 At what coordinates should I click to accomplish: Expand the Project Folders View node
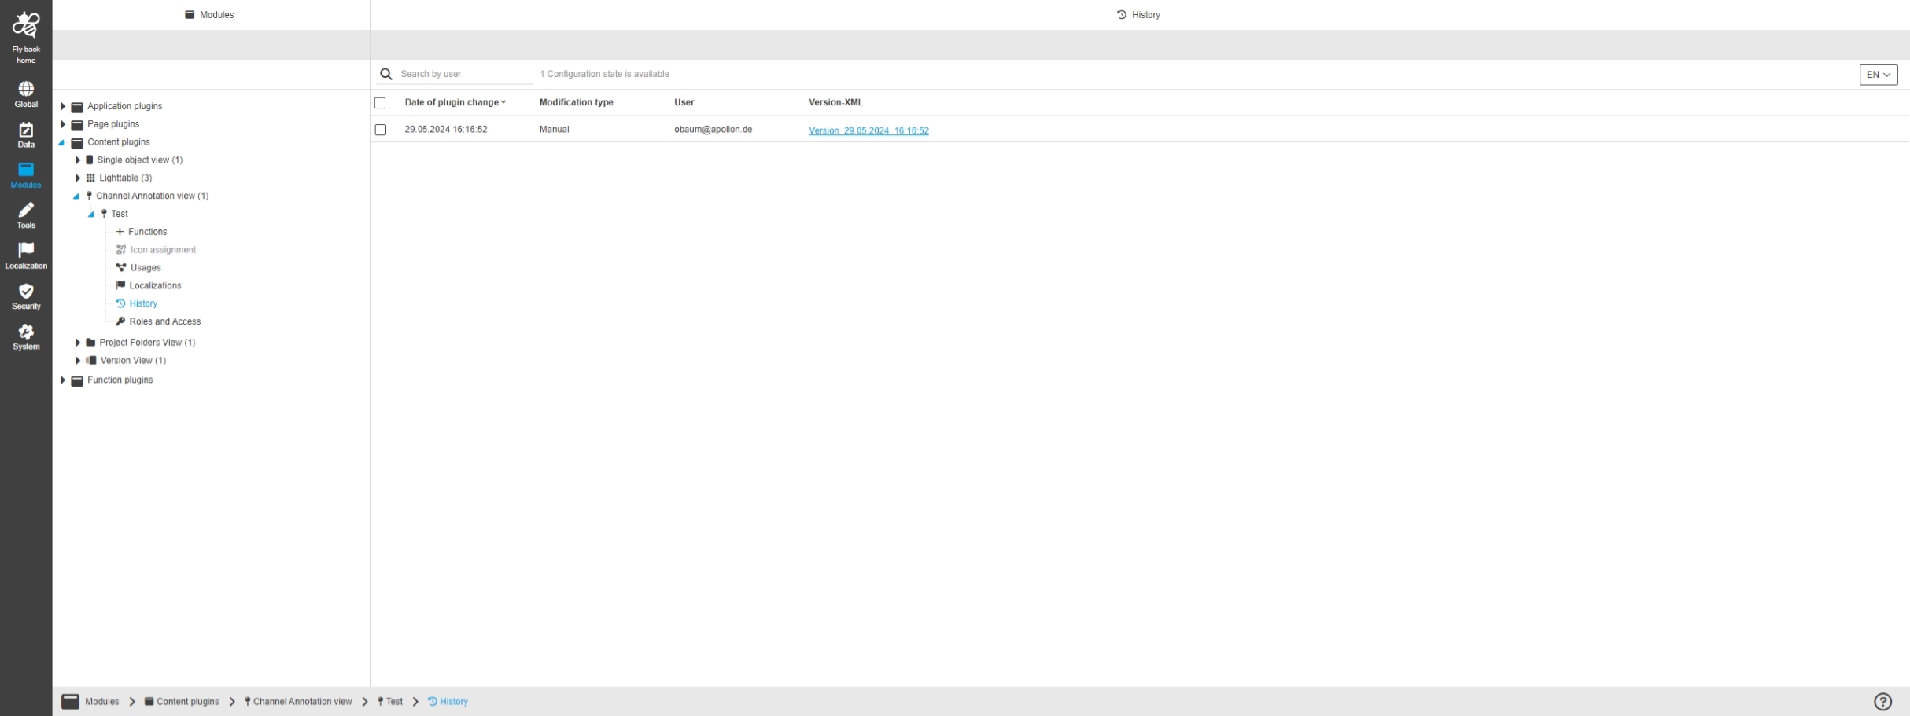tap(78, 343)
